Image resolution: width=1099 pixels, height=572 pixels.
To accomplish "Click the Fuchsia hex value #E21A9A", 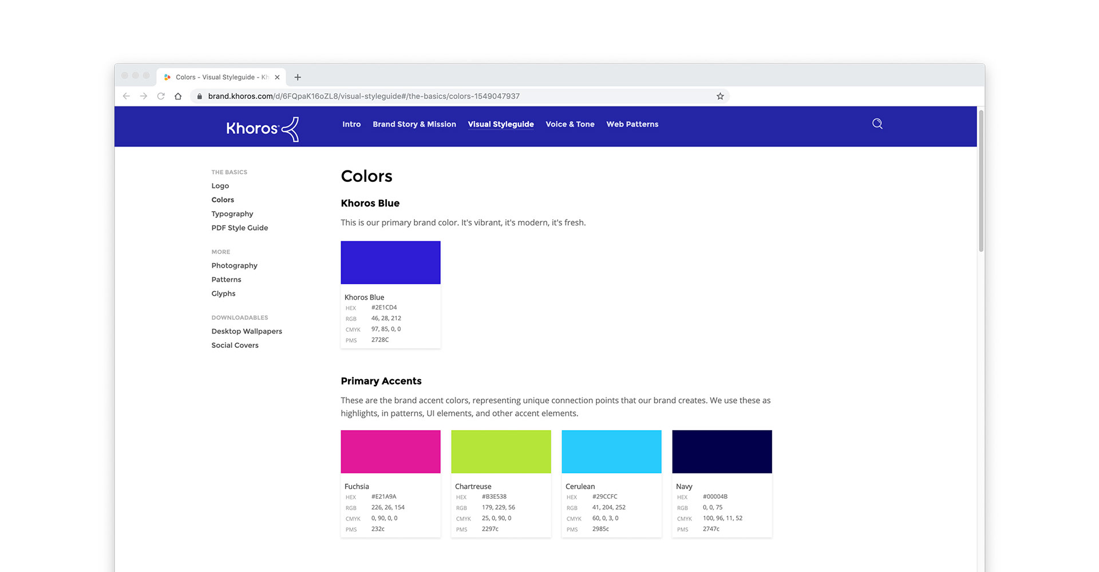I will point(384,497).
